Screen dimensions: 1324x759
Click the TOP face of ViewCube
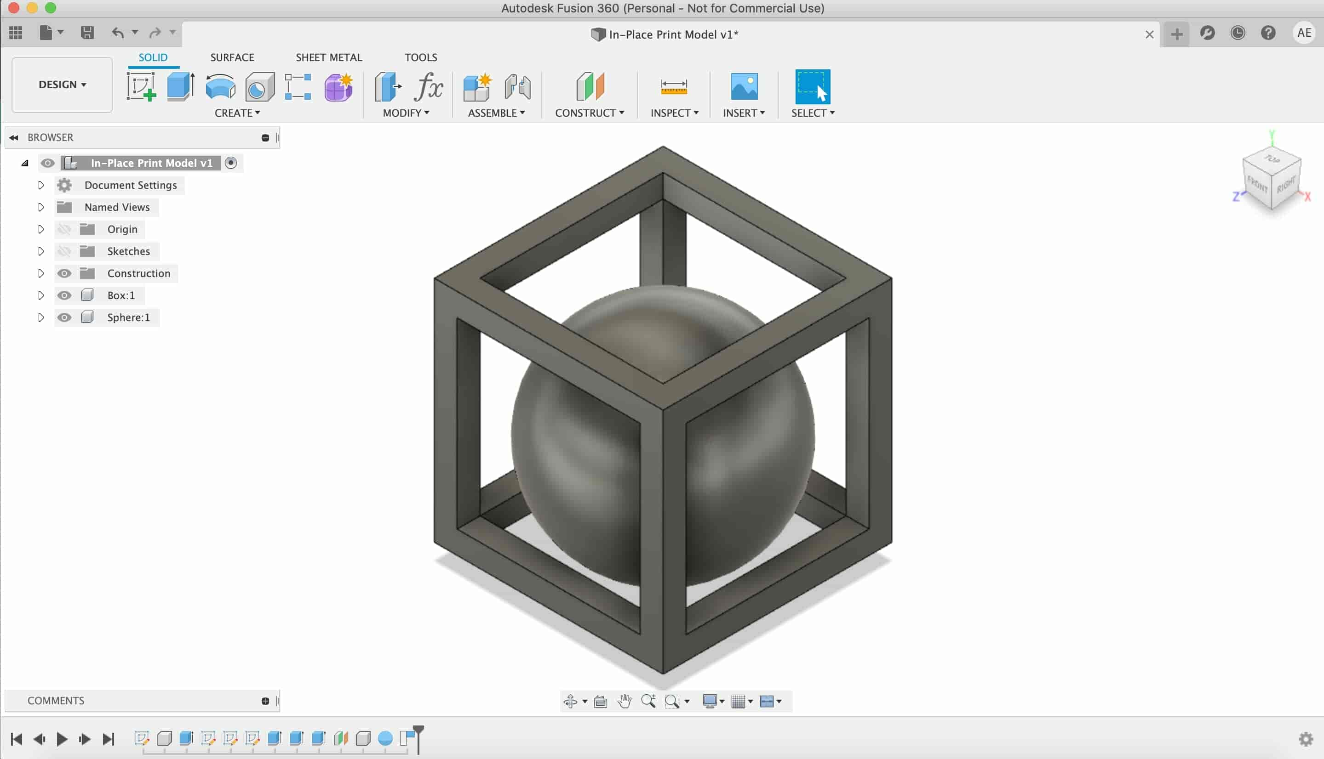(1272, 159)
